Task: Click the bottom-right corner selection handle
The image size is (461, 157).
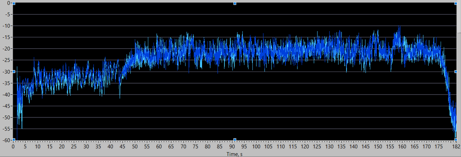Action: point(456,140)
